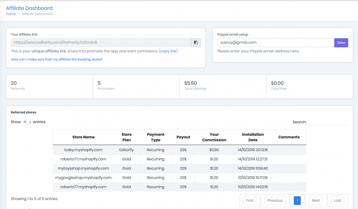Viewport: 358px width, 209px height.
Task: Click the Next pagination button
Action: 316,201
